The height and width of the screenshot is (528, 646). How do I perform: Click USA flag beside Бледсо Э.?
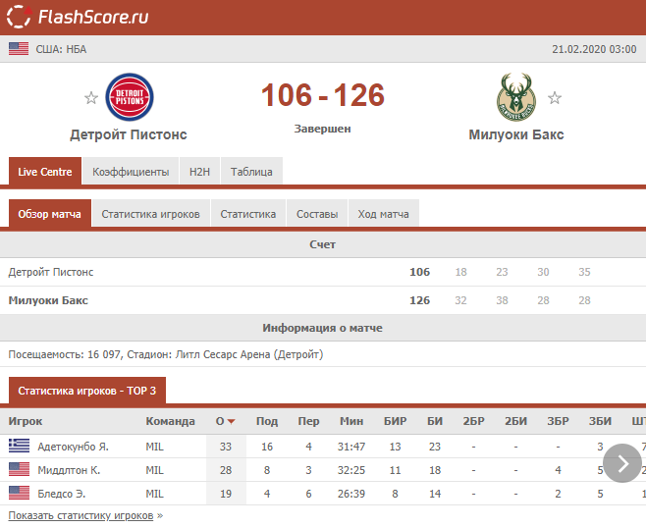click(x=19, y=493)
